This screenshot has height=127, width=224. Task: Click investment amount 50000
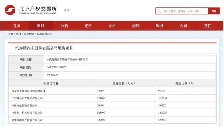tap(100, 105)
